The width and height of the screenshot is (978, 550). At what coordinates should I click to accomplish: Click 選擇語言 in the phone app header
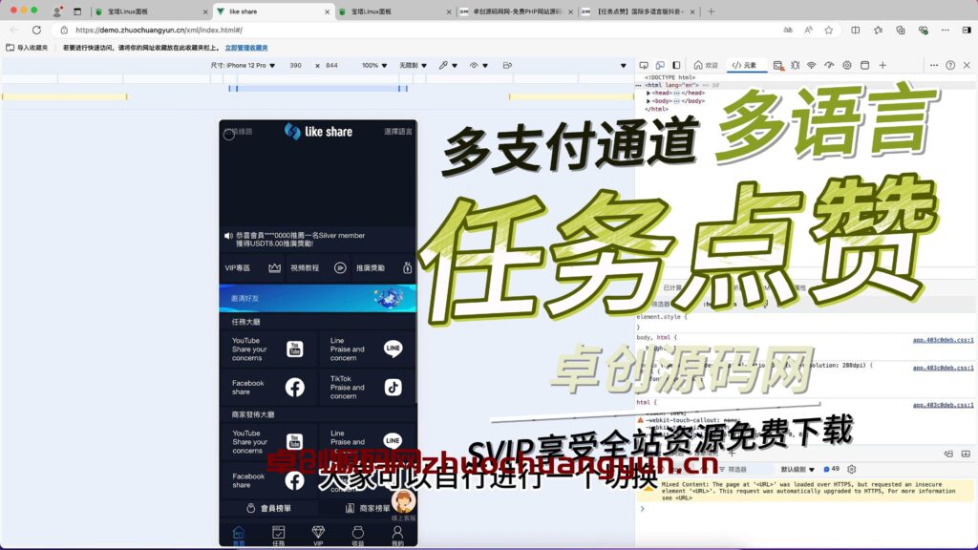pyautogui.click(x=398, y=132)
